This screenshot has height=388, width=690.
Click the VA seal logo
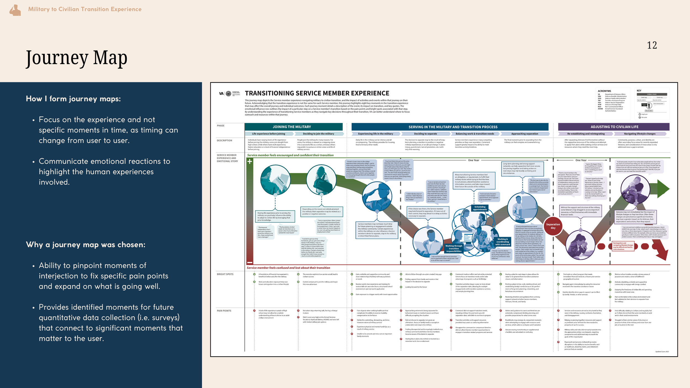[228, 94]
